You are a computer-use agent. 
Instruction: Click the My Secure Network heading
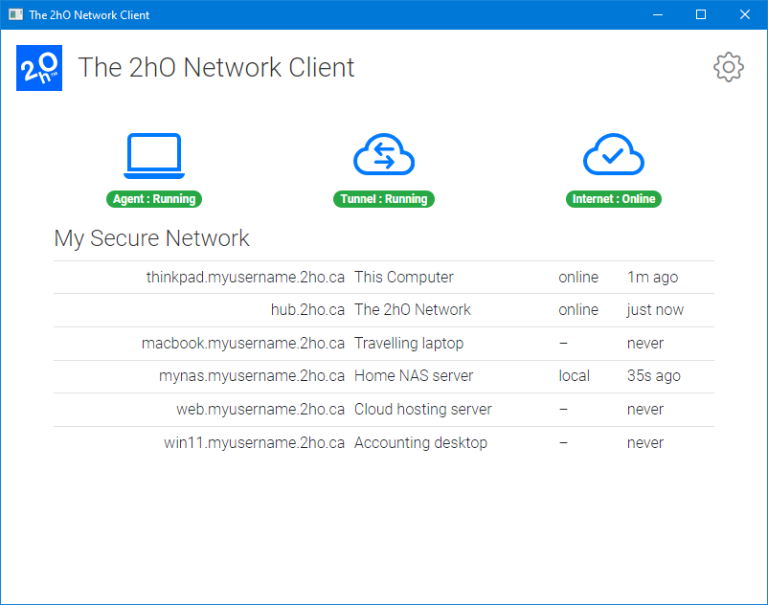tap(151, 238)
